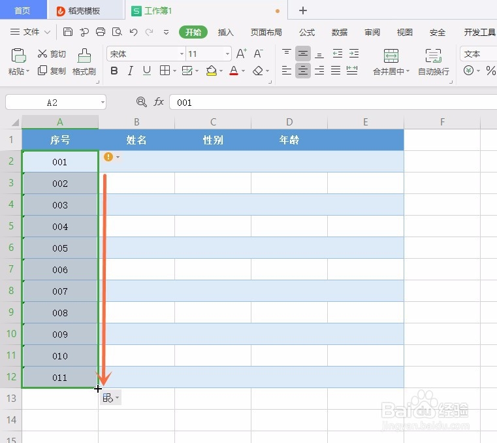Increase indent icon
Image resolution: width=497 pixels, height=443 pixels.
[354, 54]
